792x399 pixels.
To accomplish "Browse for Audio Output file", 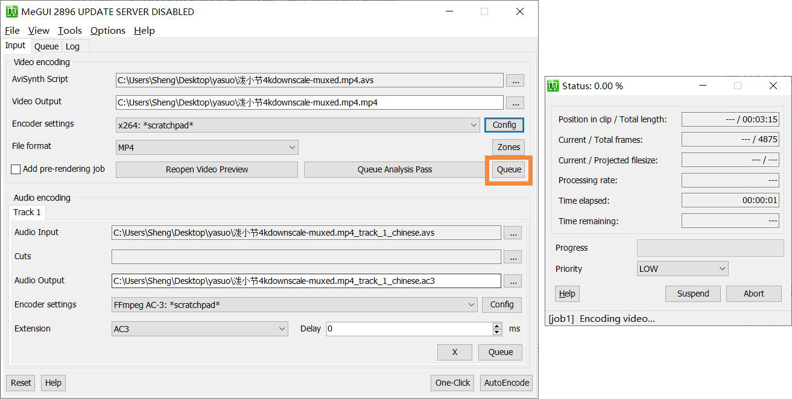I will click(513, 281).
